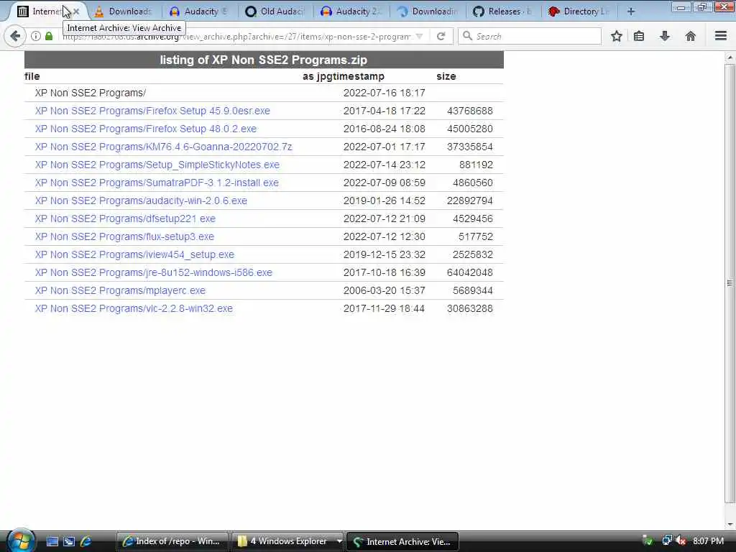Viewport: 736px width, 552px height.
Task: Click the Windows Start orb
Action: tap(21, 540)
